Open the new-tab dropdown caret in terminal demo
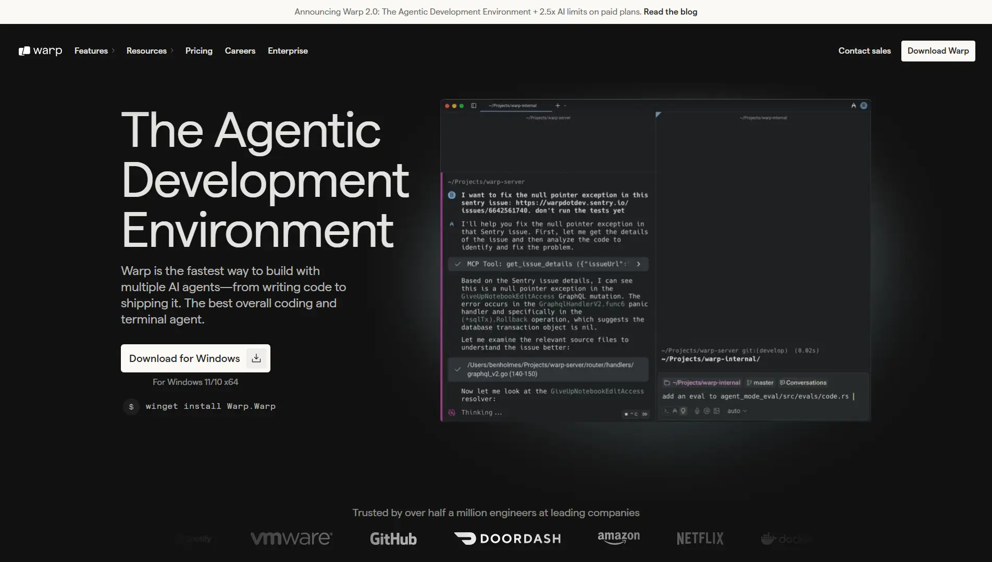The image size is (992, 562). pyautogui.click(x=565, y=106)
